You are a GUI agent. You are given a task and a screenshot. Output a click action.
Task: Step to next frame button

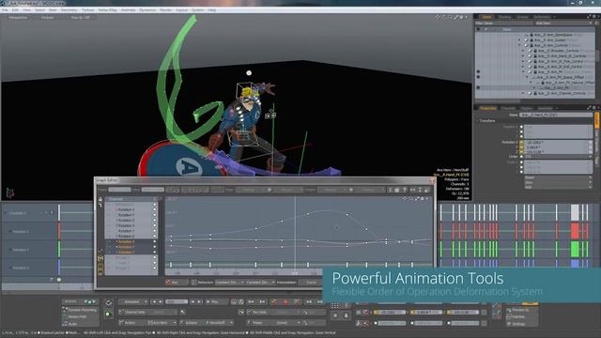[193, 302]
